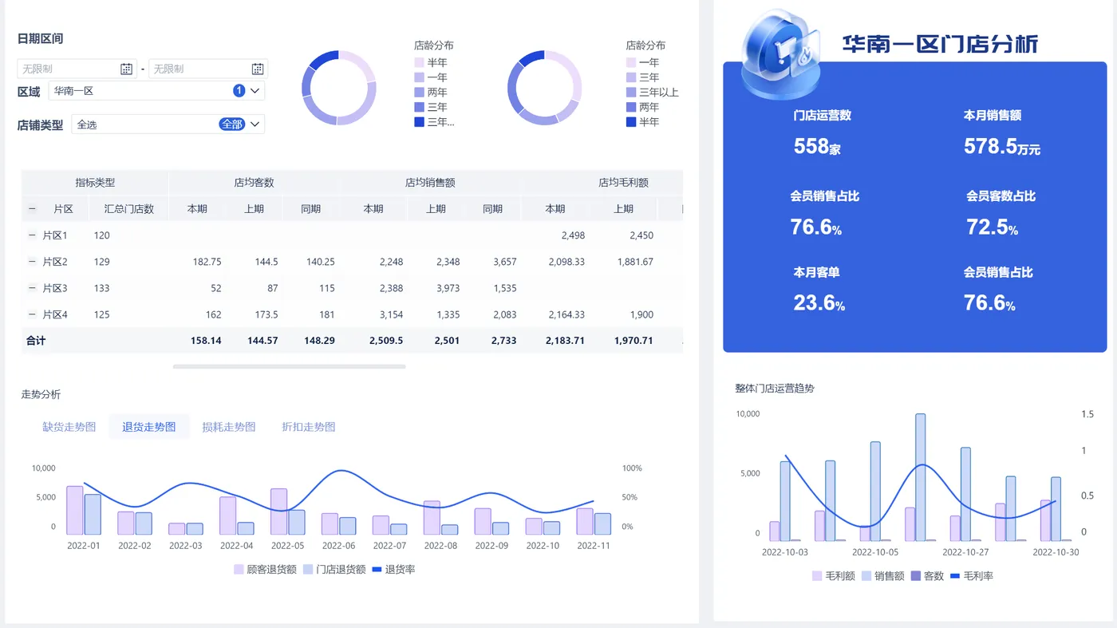The width and height of the screenshot is (1117, 628).
Task: Select the 合计 total row label
Action: coord(36,341)
